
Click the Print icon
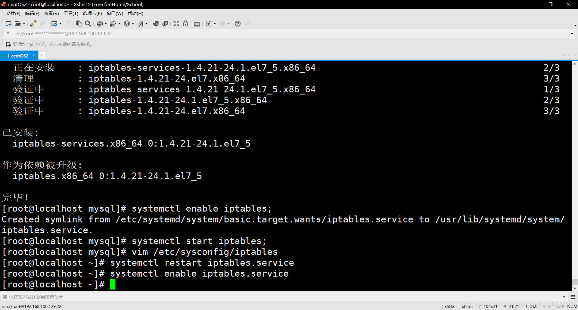tap(100, 23)
